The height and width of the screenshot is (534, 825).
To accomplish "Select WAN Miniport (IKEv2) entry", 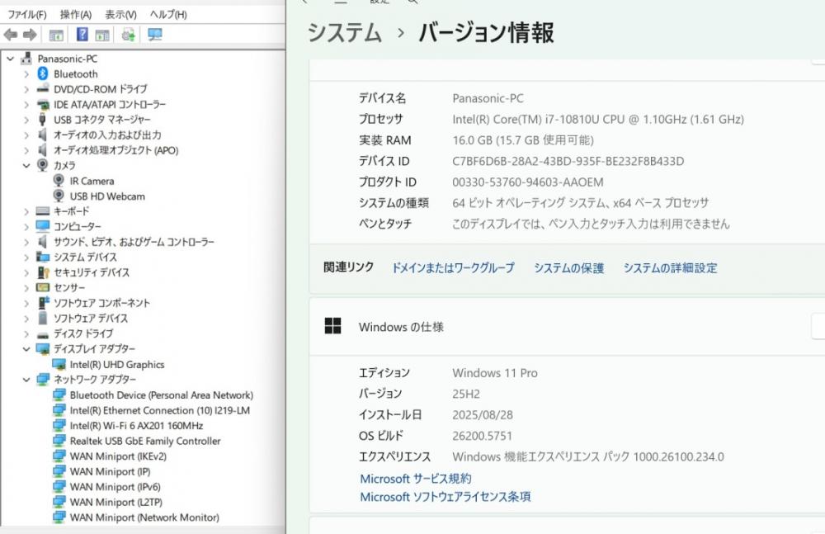I will [x=118, y=456].
